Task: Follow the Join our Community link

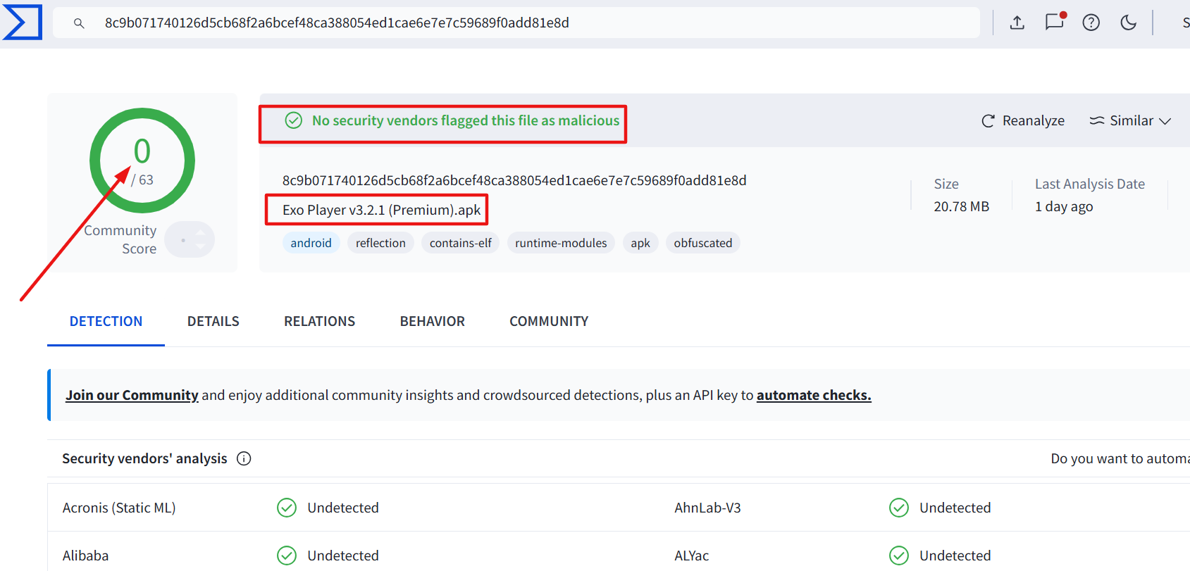Action: click(132, 395)
